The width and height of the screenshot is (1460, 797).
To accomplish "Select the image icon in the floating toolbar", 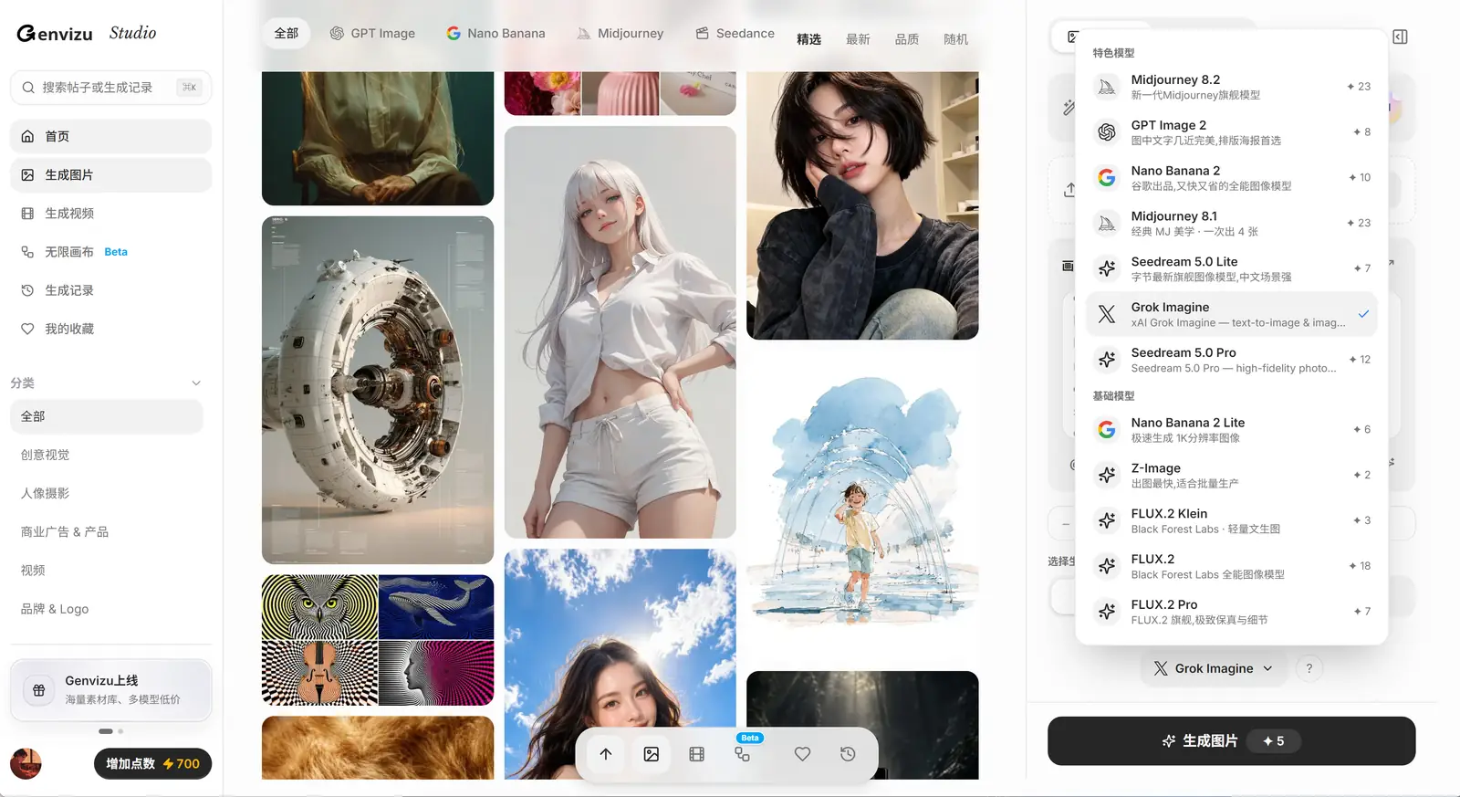I will click(652, 754).
